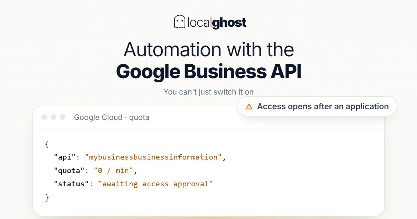Click the localghost ghost logo icon
417x219 pixels.
point(179,22)
